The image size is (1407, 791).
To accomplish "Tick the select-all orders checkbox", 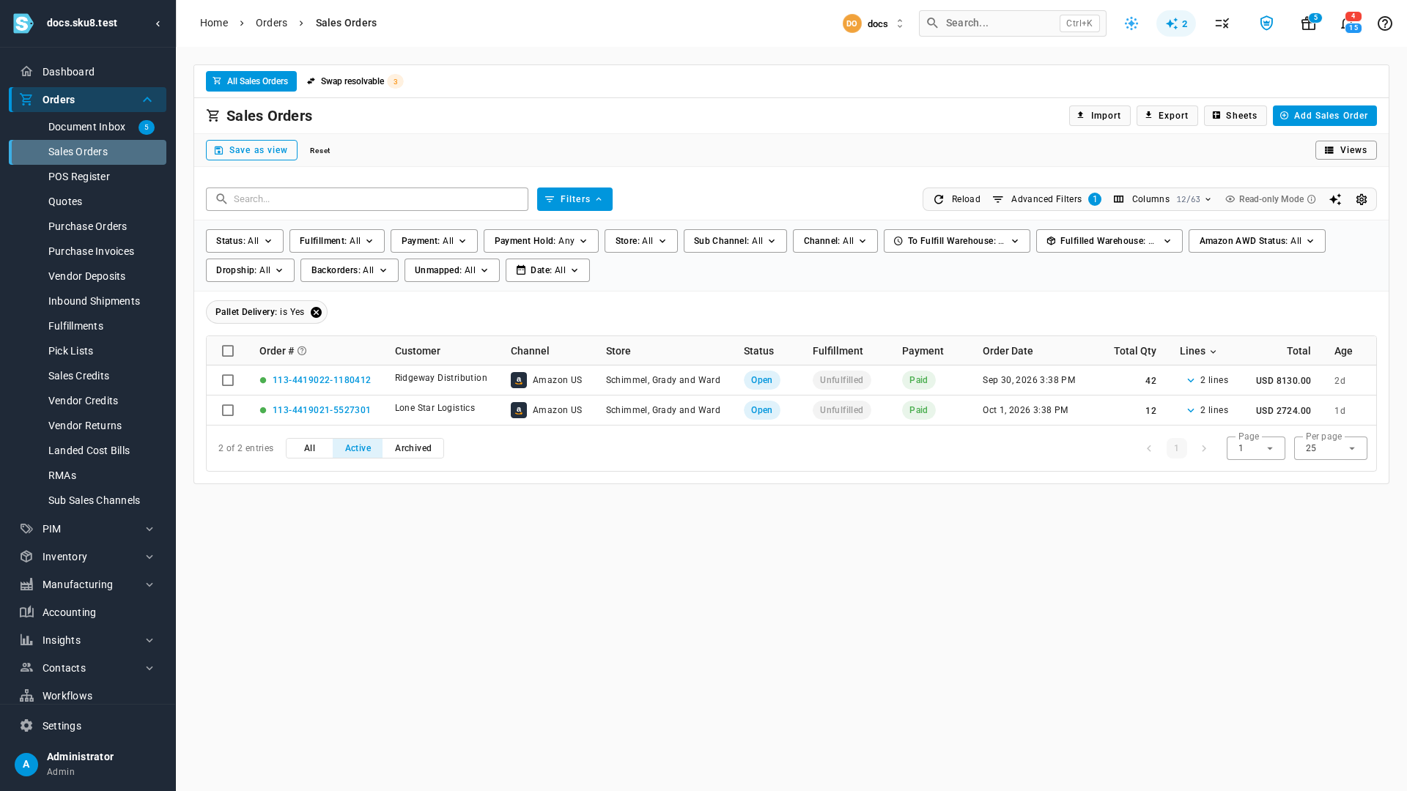I will coord(228,351).
